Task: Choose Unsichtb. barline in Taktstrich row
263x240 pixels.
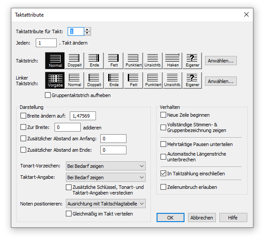Action: click(x=153, y=60)
